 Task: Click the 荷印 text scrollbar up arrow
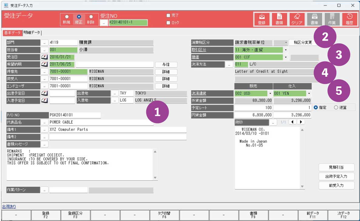[x=302, y=130]
